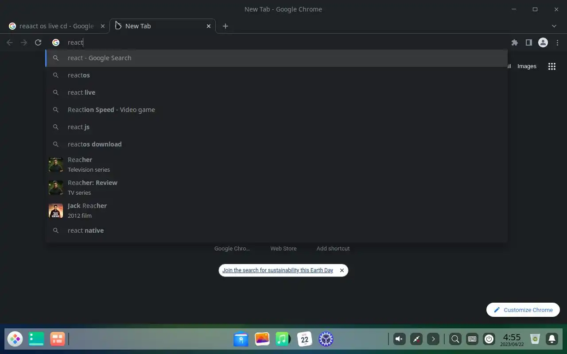Click Add shortcut
Viewport: 567px width, 354px height.
coord(333,249)
